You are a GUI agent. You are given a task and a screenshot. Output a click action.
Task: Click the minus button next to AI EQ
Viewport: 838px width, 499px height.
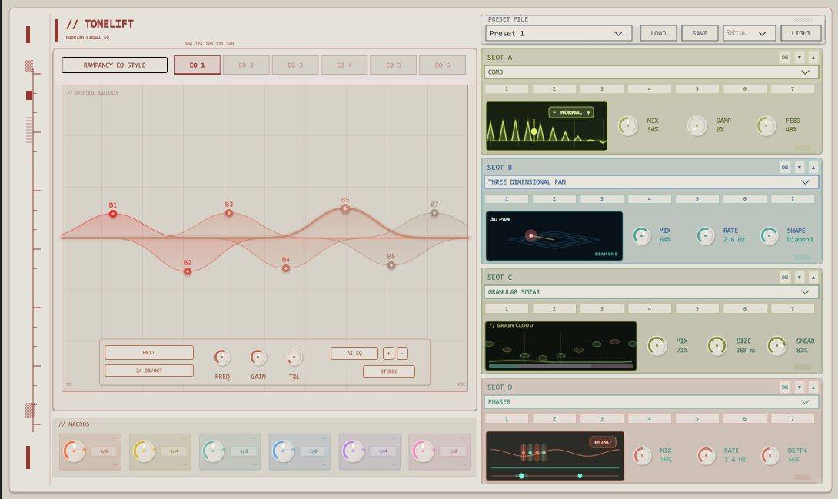tap(402, 353)
